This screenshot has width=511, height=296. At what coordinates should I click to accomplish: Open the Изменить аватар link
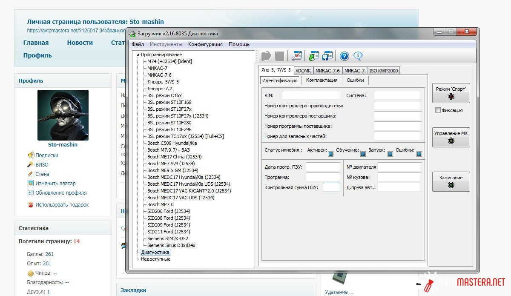coord(55,184)
